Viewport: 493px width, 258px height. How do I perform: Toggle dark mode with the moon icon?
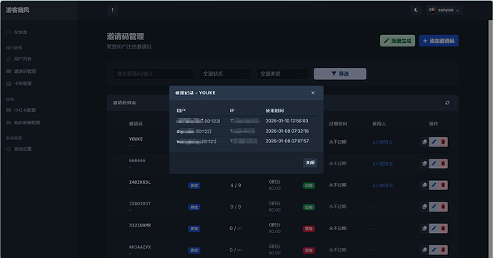pos(416,10)
